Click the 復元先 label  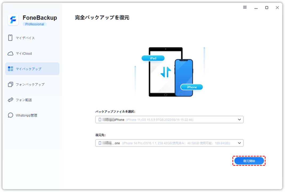pyautogui.click(x=100, y=135)
